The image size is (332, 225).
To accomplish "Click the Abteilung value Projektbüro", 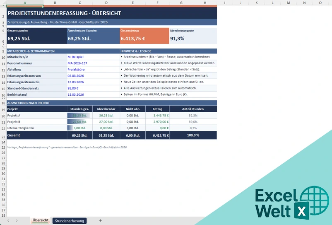I will 76,70.
